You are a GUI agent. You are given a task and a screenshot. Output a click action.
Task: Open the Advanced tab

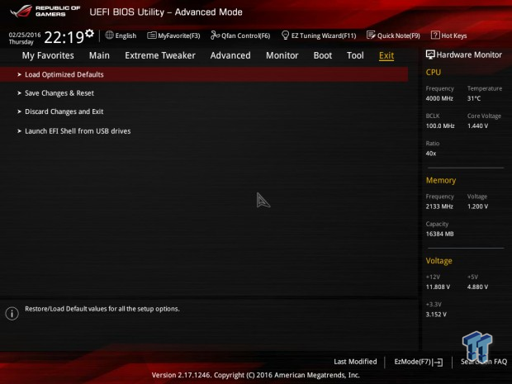230,55
